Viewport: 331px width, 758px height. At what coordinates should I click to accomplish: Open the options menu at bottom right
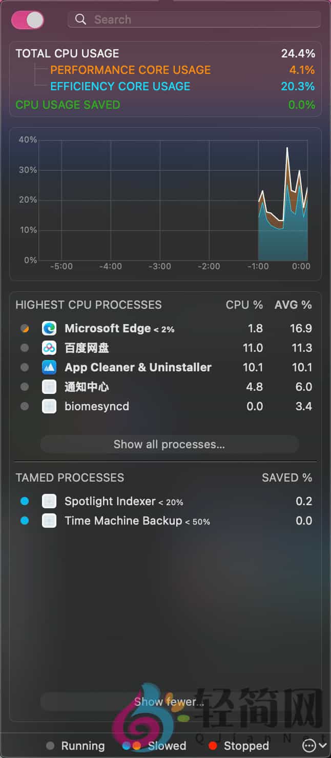(309, 746)
